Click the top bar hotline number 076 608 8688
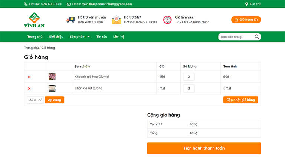 tap(52, 4)
